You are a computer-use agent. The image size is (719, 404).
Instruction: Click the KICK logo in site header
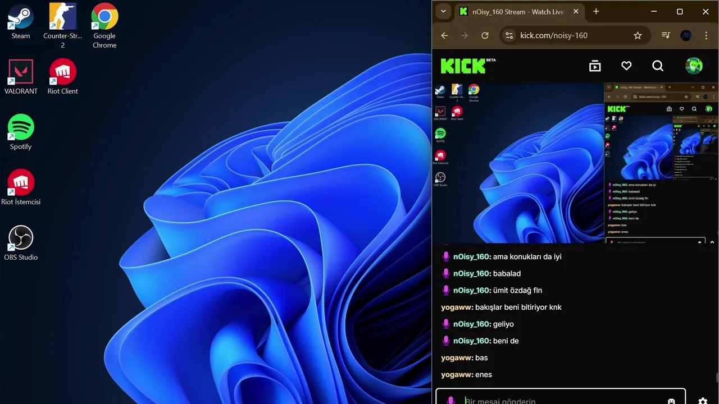coord(467,66)
